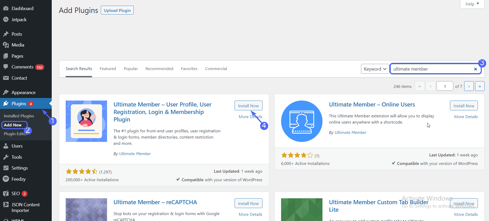Open Ultimate Member Online Users title link

(x=372, y=105)
